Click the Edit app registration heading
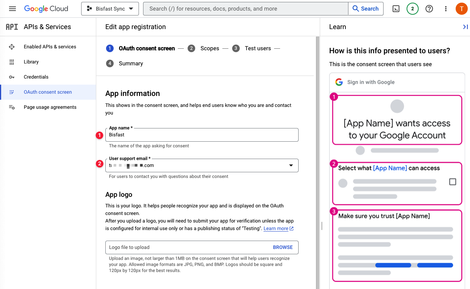470x289 pixels. pos(136,27)
